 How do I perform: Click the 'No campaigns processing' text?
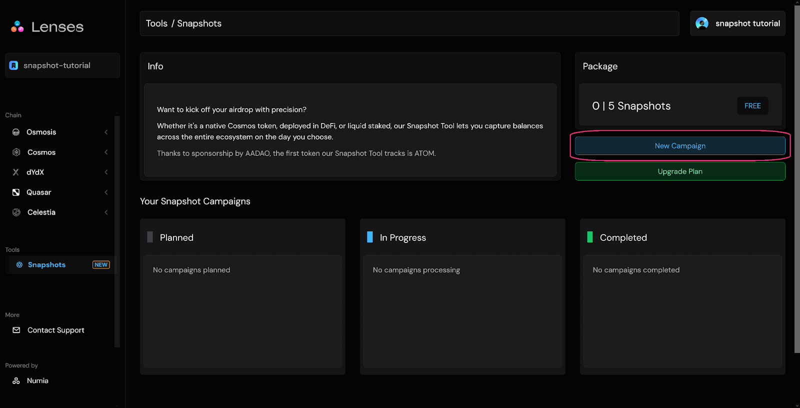click(416, 269)
